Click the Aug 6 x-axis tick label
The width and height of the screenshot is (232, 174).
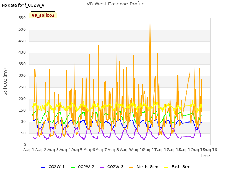tap(89, 150)
